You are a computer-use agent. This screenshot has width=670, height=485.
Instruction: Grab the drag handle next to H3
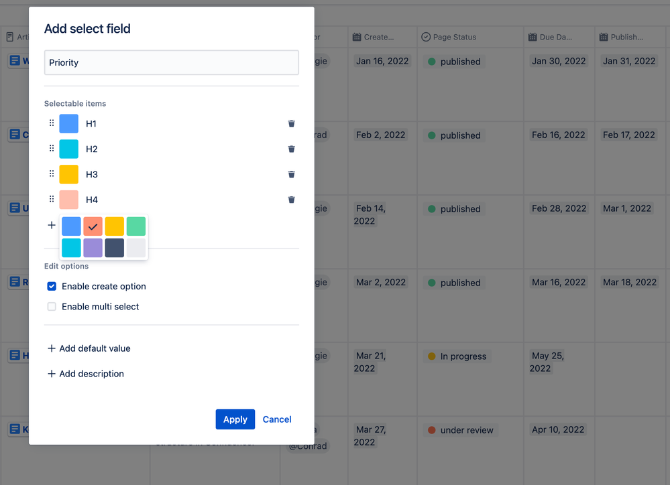click(x=52, y=174)
